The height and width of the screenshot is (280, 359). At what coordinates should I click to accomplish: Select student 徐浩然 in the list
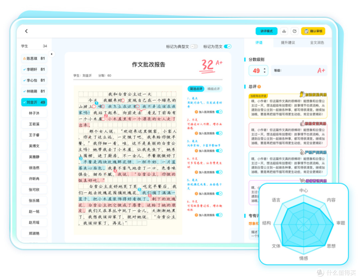click(x=34, y=168)
